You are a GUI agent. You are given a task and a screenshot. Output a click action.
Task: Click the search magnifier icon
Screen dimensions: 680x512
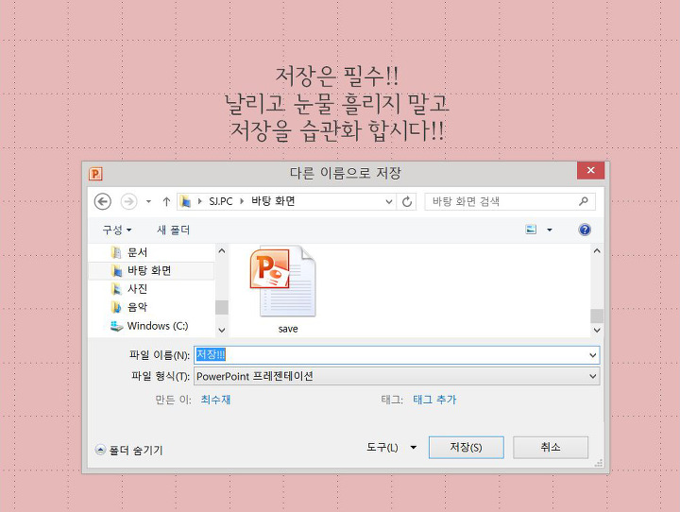584,201
